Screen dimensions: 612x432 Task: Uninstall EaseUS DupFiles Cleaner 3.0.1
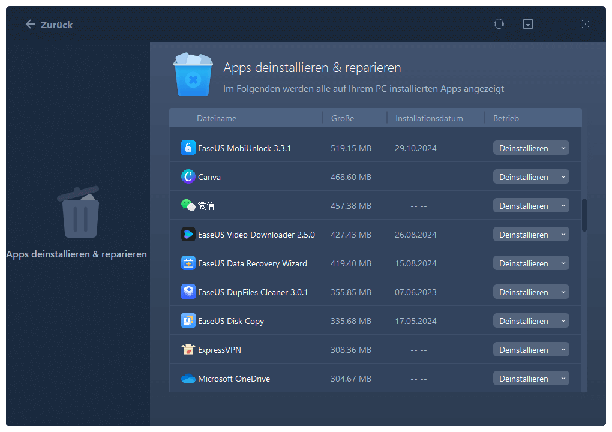[524, 292]
